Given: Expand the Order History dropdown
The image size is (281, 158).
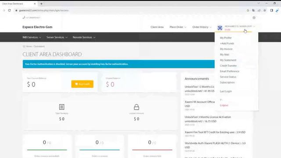Looking at the screenshot, I should point(202,27).
